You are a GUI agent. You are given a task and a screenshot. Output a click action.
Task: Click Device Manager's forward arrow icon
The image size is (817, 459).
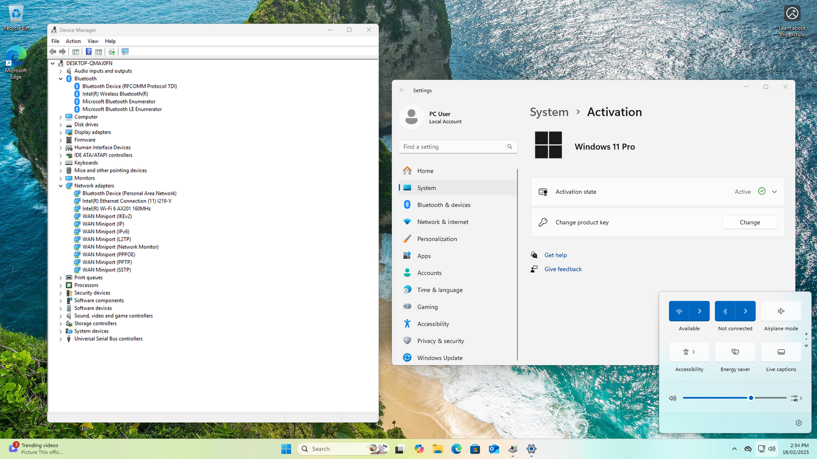click(x=62, y=52)
